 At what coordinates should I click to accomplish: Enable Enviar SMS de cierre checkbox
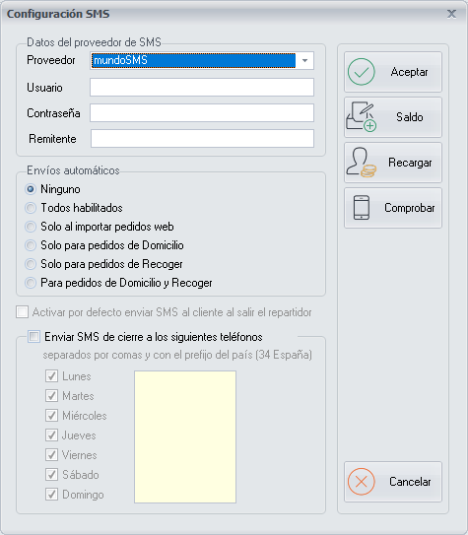(x=33, y=337)
